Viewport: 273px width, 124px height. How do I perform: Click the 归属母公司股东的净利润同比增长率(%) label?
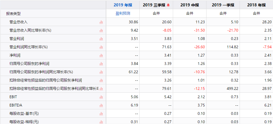(41, 72)
